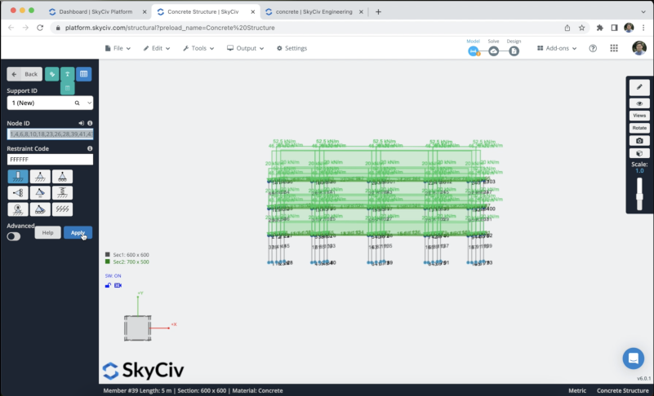
Task: Open the File menu dropdown
Action: pos(118,48)
